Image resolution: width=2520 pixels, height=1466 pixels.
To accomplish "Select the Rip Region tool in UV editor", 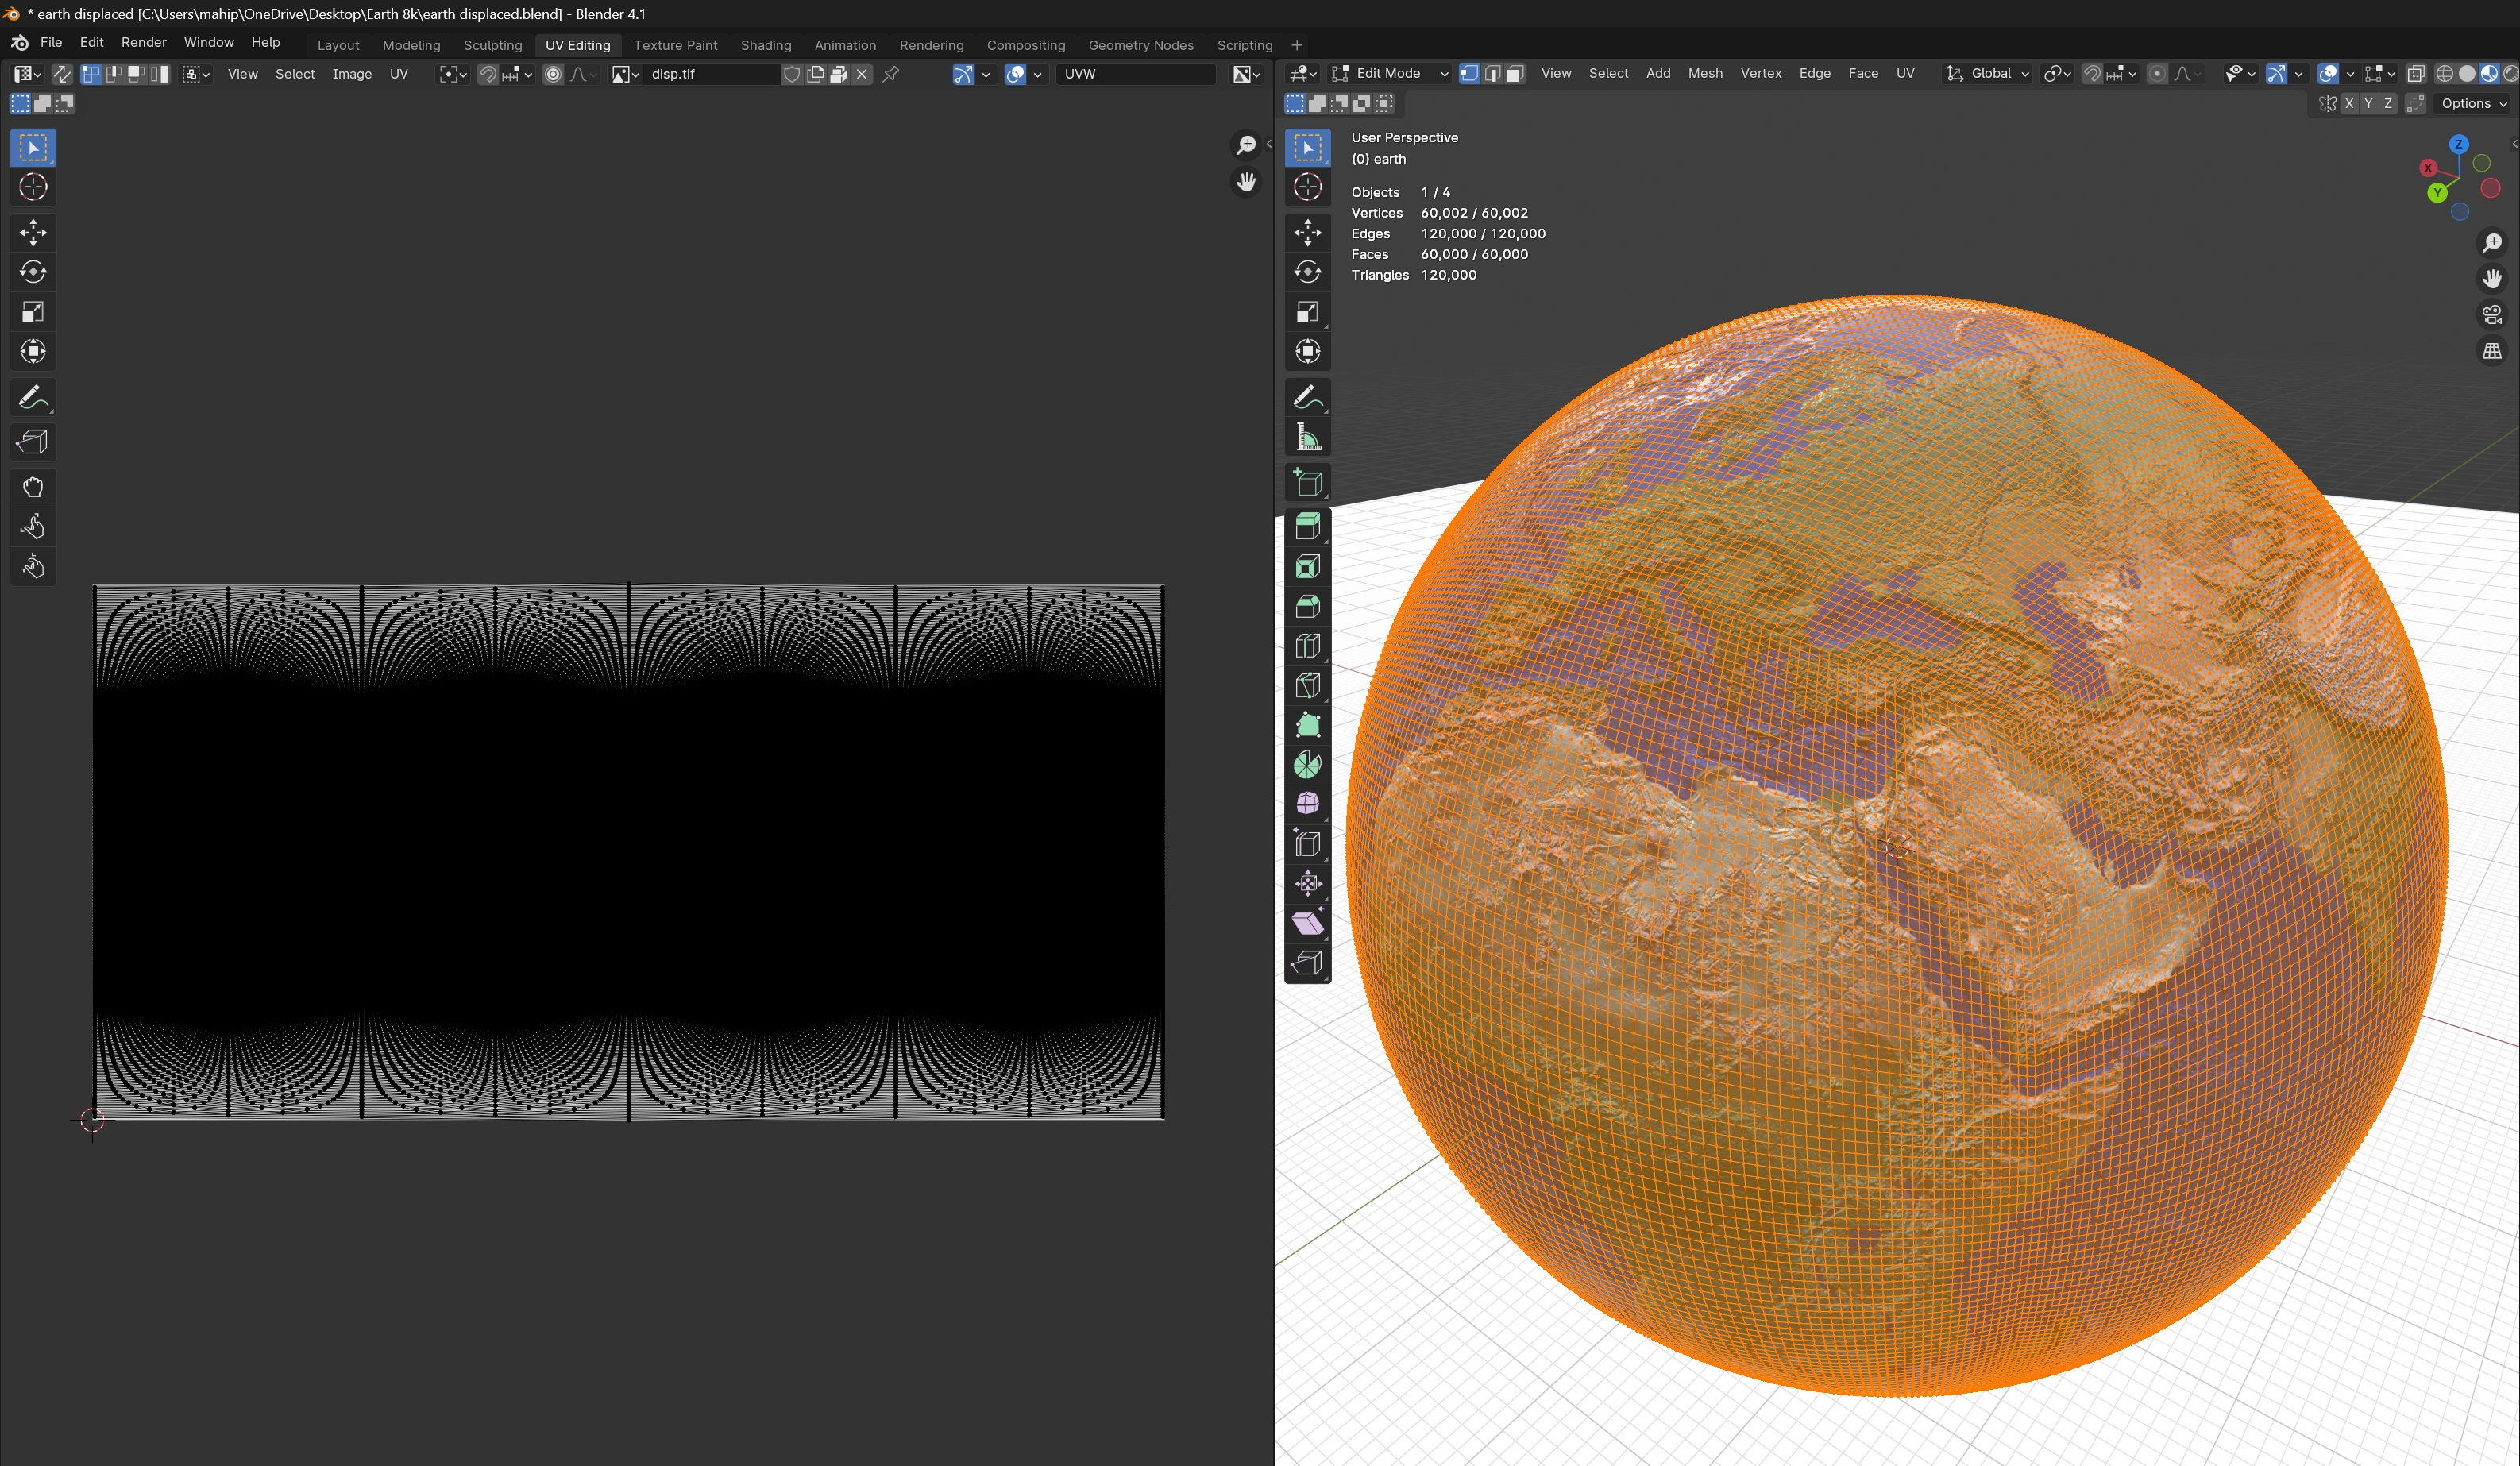I will (33, 442).
